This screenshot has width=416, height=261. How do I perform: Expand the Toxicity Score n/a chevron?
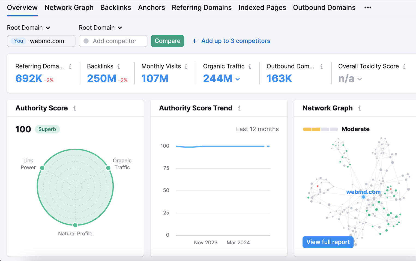point(360,79)
